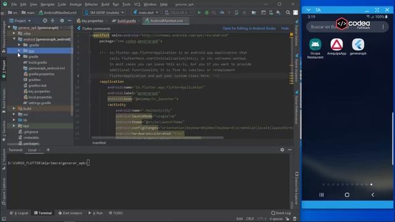Viewport: 395px width, 222px height.
Task: Open the File menu
Action: (x=14, y=4)
